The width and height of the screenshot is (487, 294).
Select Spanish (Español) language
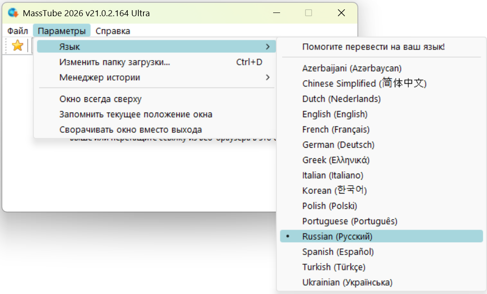(x=381, y=252)
